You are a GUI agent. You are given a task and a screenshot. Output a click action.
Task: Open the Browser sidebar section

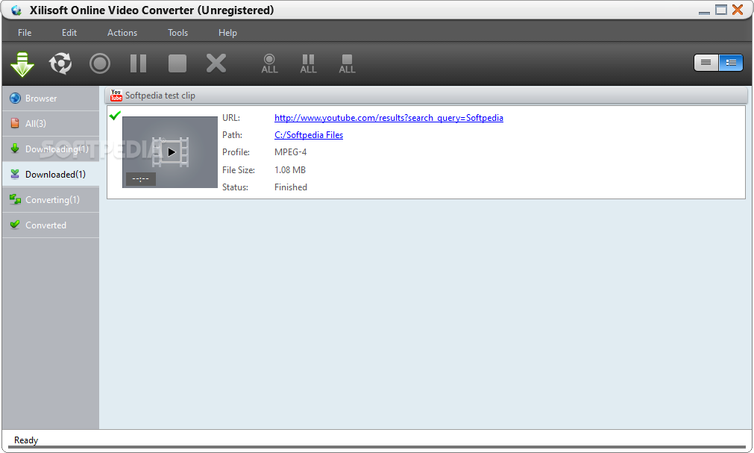coord(51,99)
